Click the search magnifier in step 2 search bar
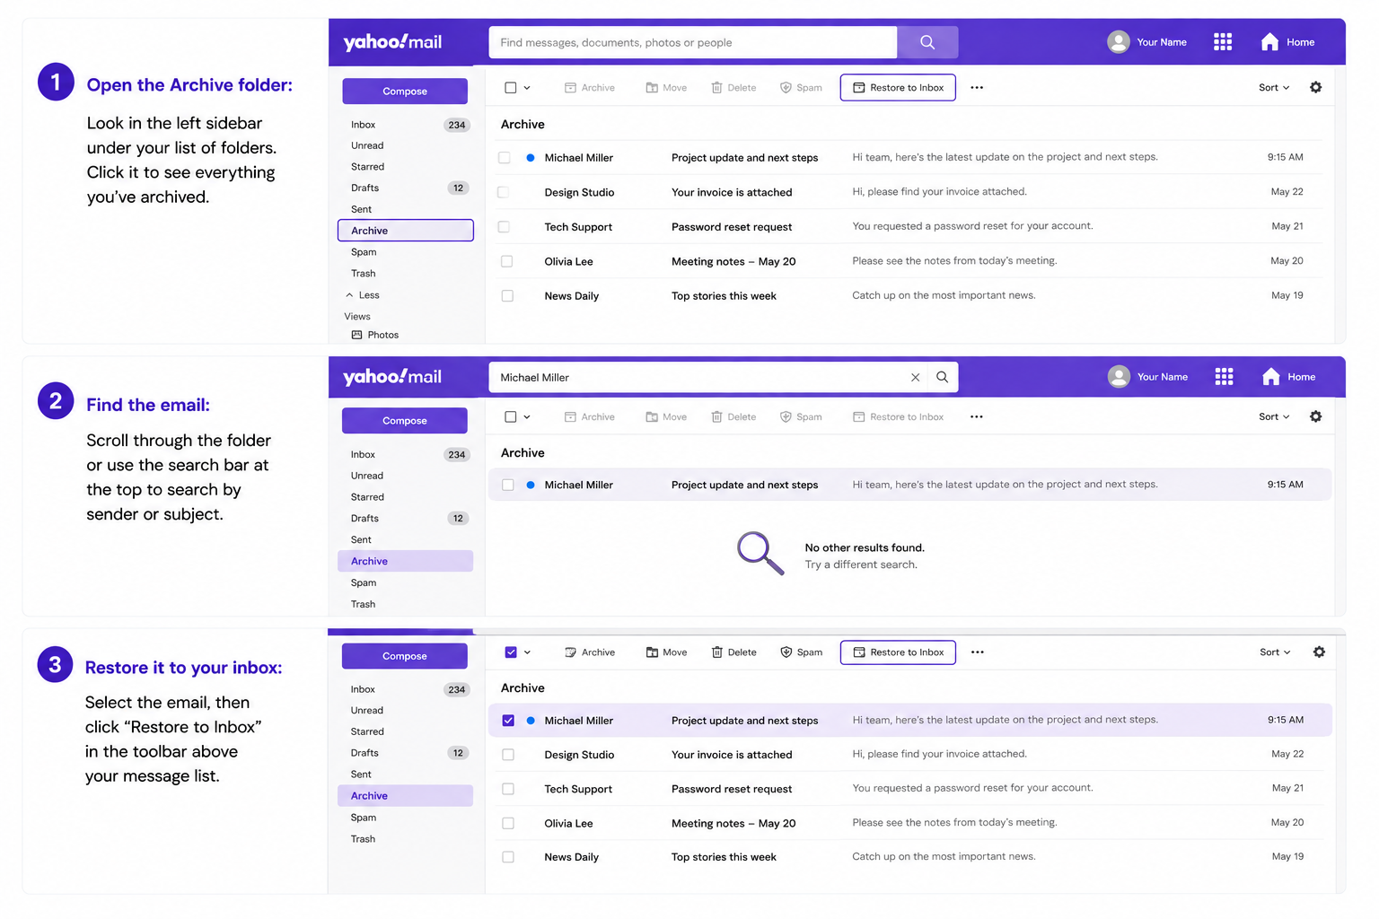Screen dimensions: 1379x919 pos(943,377)
